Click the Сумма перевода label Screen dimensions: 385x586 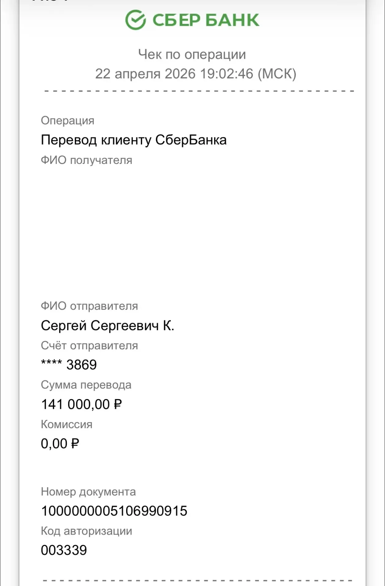point(86,385)
